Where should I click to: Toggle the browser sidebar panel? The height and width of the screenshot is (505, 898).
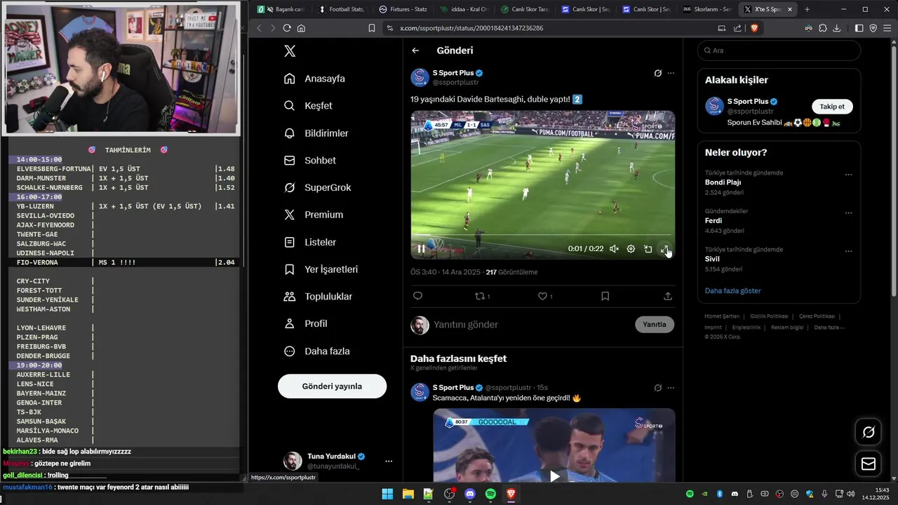[859, 28]
